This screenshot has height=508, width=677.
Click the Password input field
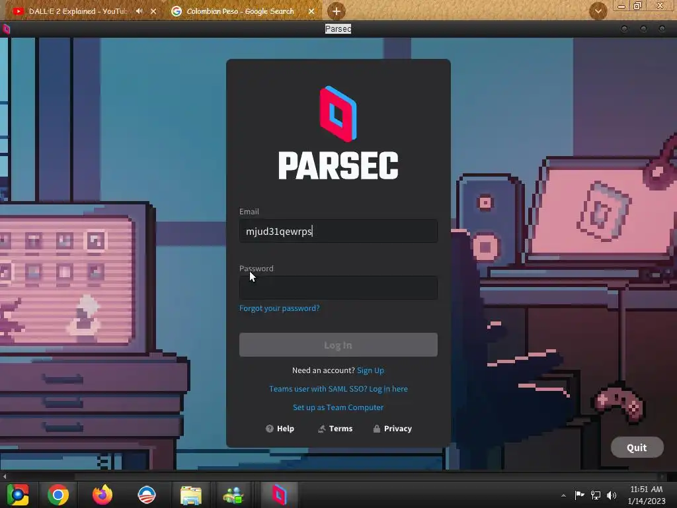click(338, 288)
